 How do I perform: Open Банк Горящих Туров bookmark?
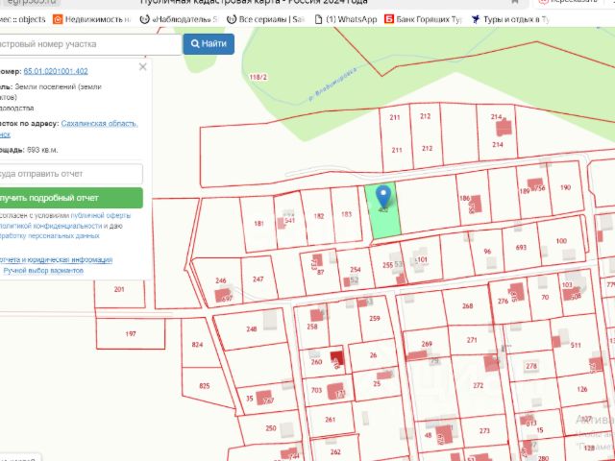point(423,19)
